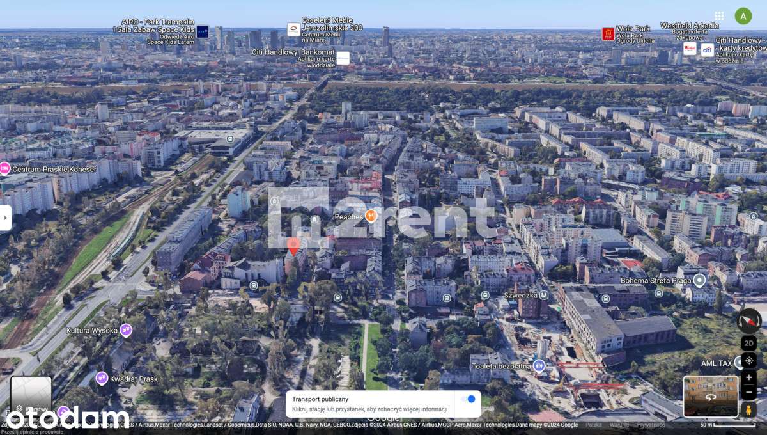
Task: Click the Eccelent Meble ad icon
Action: click(293, 29)
